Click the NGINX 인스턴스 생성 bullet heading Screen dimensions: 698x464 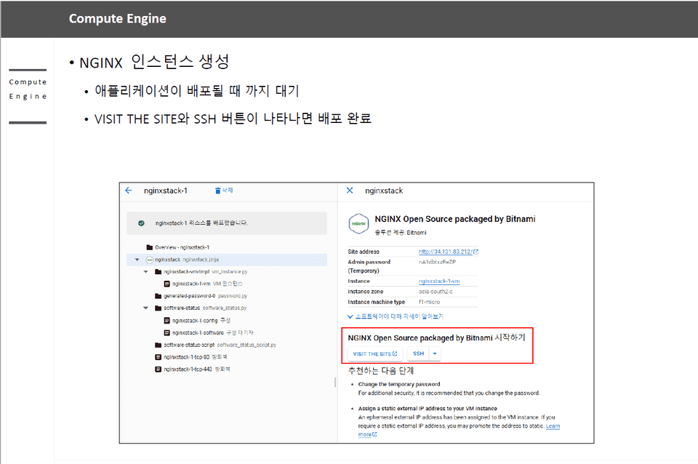(x=154, y=62)
